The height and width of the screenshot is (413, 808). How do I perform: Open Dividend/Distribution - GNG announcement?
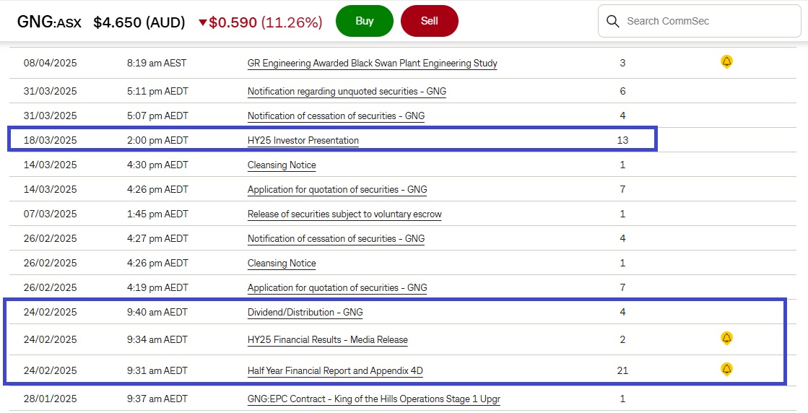coord(305,312)
